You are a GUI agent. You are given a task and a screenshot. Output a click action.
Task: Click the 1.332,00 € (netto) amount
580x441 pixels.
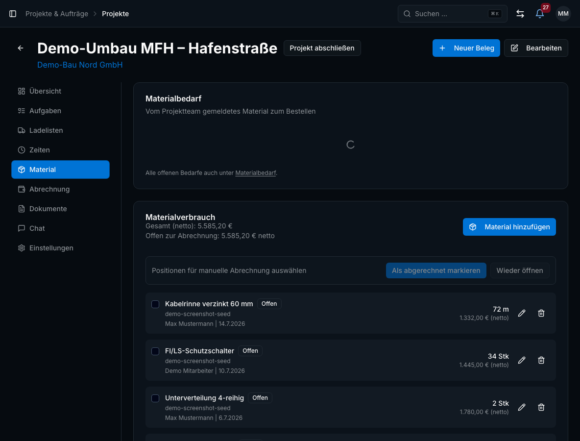pyautogui.click(x=484, y=318)
